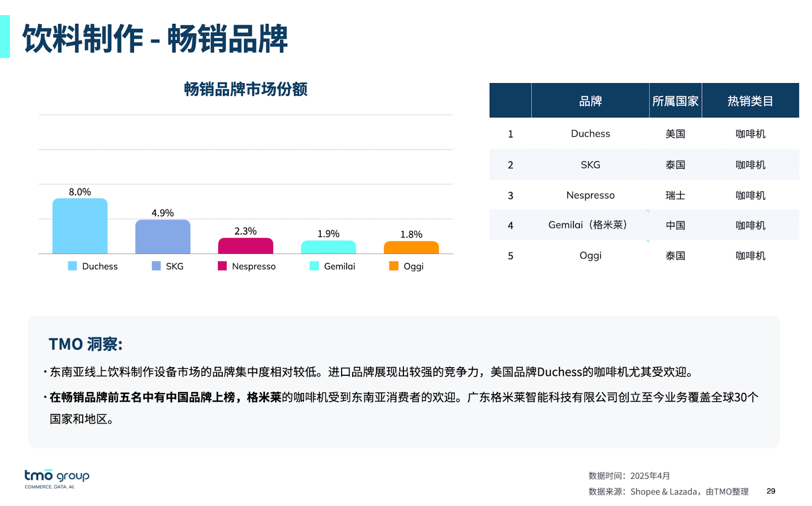Click rank number 4 in table
This screenshot has width=812, height=506.
point(511,225)
